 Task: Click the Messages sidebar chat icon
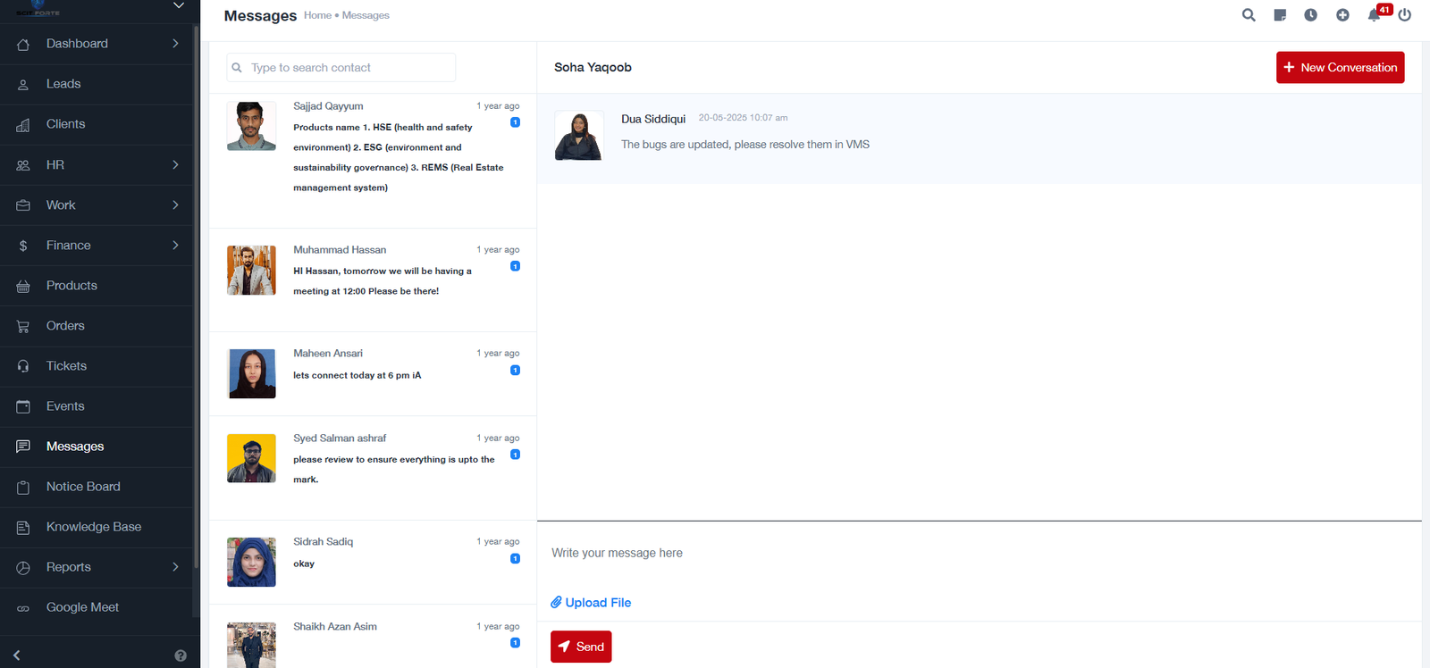pos(23,447)
